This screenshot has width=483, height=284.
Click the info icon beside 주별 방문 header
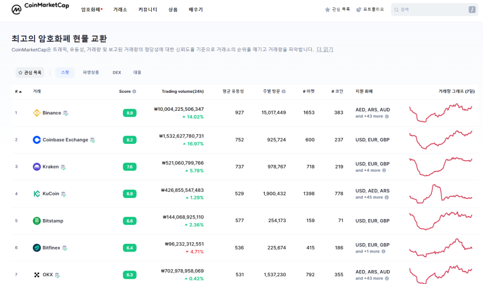[284, 91]
